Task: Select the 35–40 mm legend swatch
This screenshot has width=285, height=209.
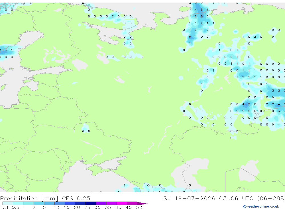Action: pos(111,203)
